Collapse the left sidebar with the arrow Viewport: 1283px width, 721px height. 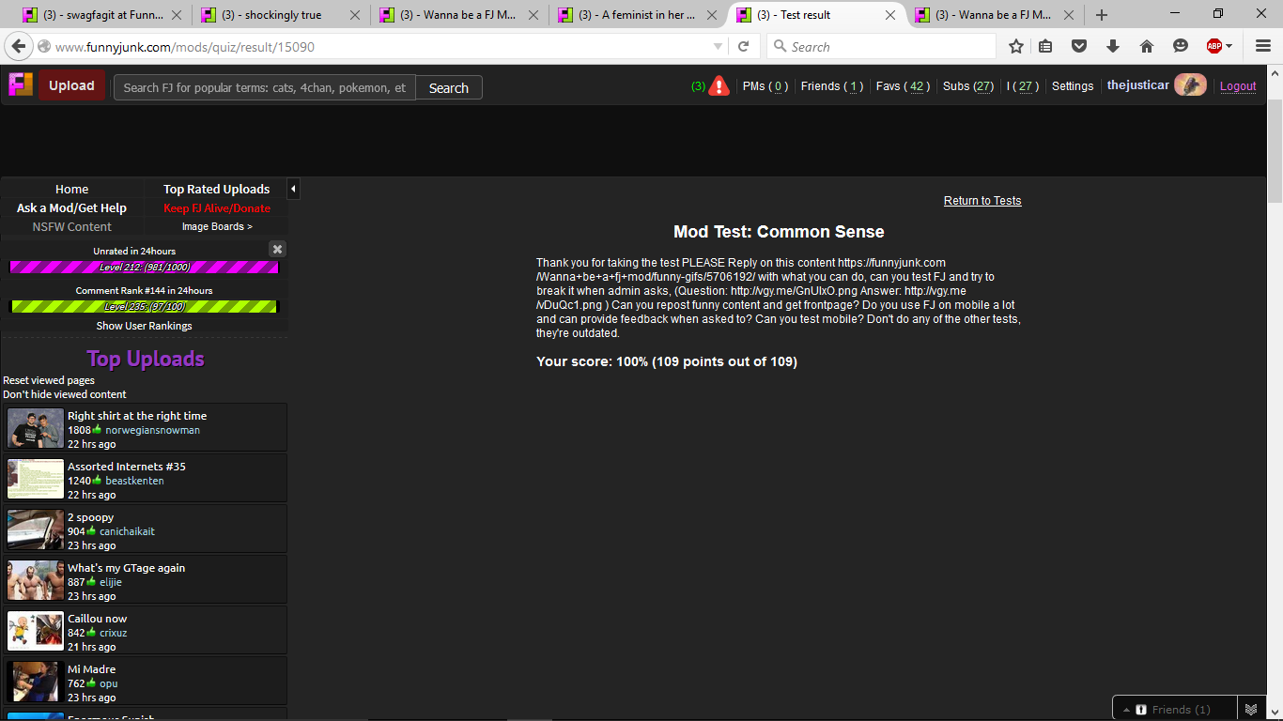click(293, 190)
